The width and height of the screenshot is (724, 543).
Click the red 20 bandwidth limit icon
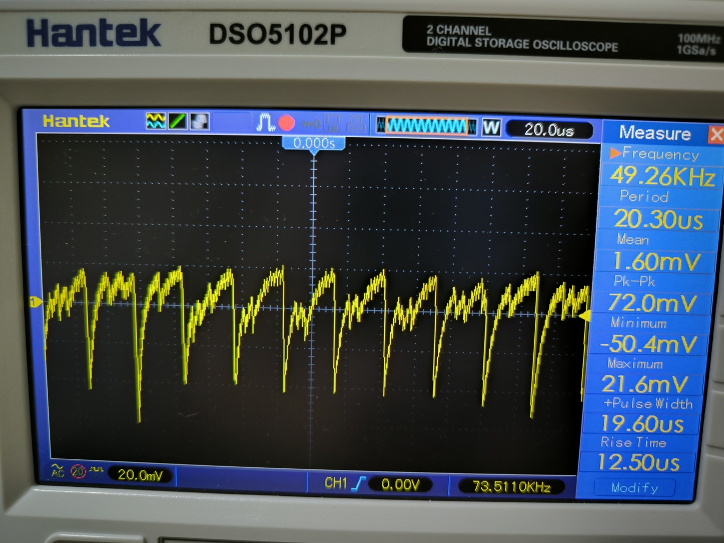coord(78,471)
